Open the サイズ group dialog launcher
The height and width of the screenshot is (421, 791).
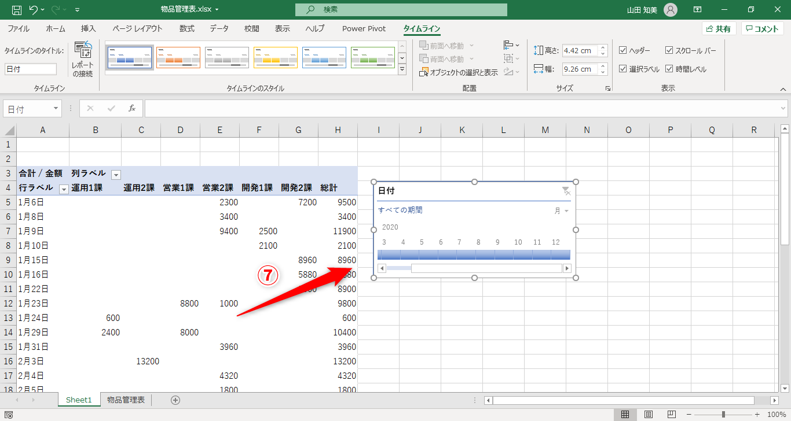pyautogui.click(x=608, y=88)
